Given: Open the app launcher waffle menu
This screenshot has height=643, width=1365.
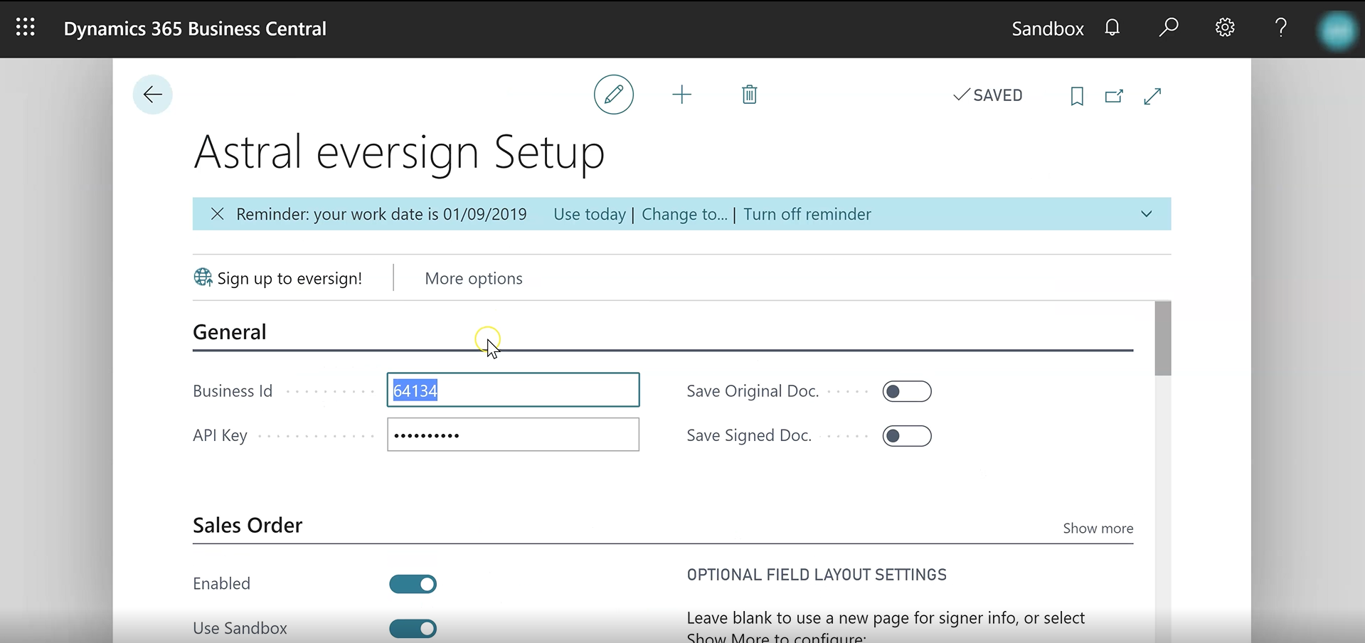Looking at the screenshot, I should (26, 28).
